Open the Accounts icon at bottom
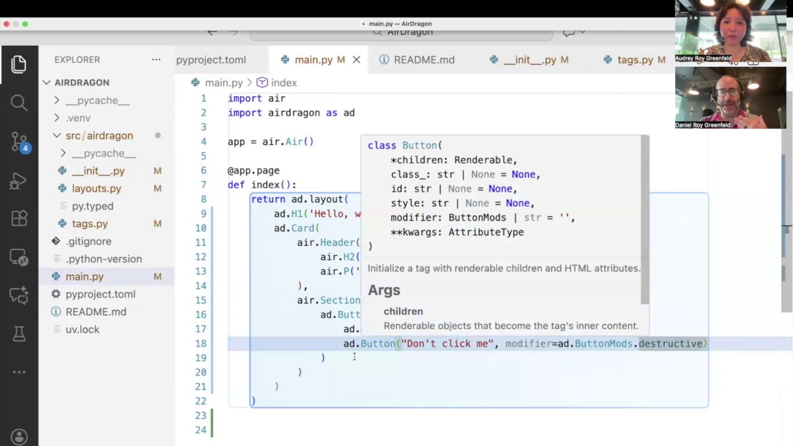The image size is (793, 446). click(x=19, y=437)
